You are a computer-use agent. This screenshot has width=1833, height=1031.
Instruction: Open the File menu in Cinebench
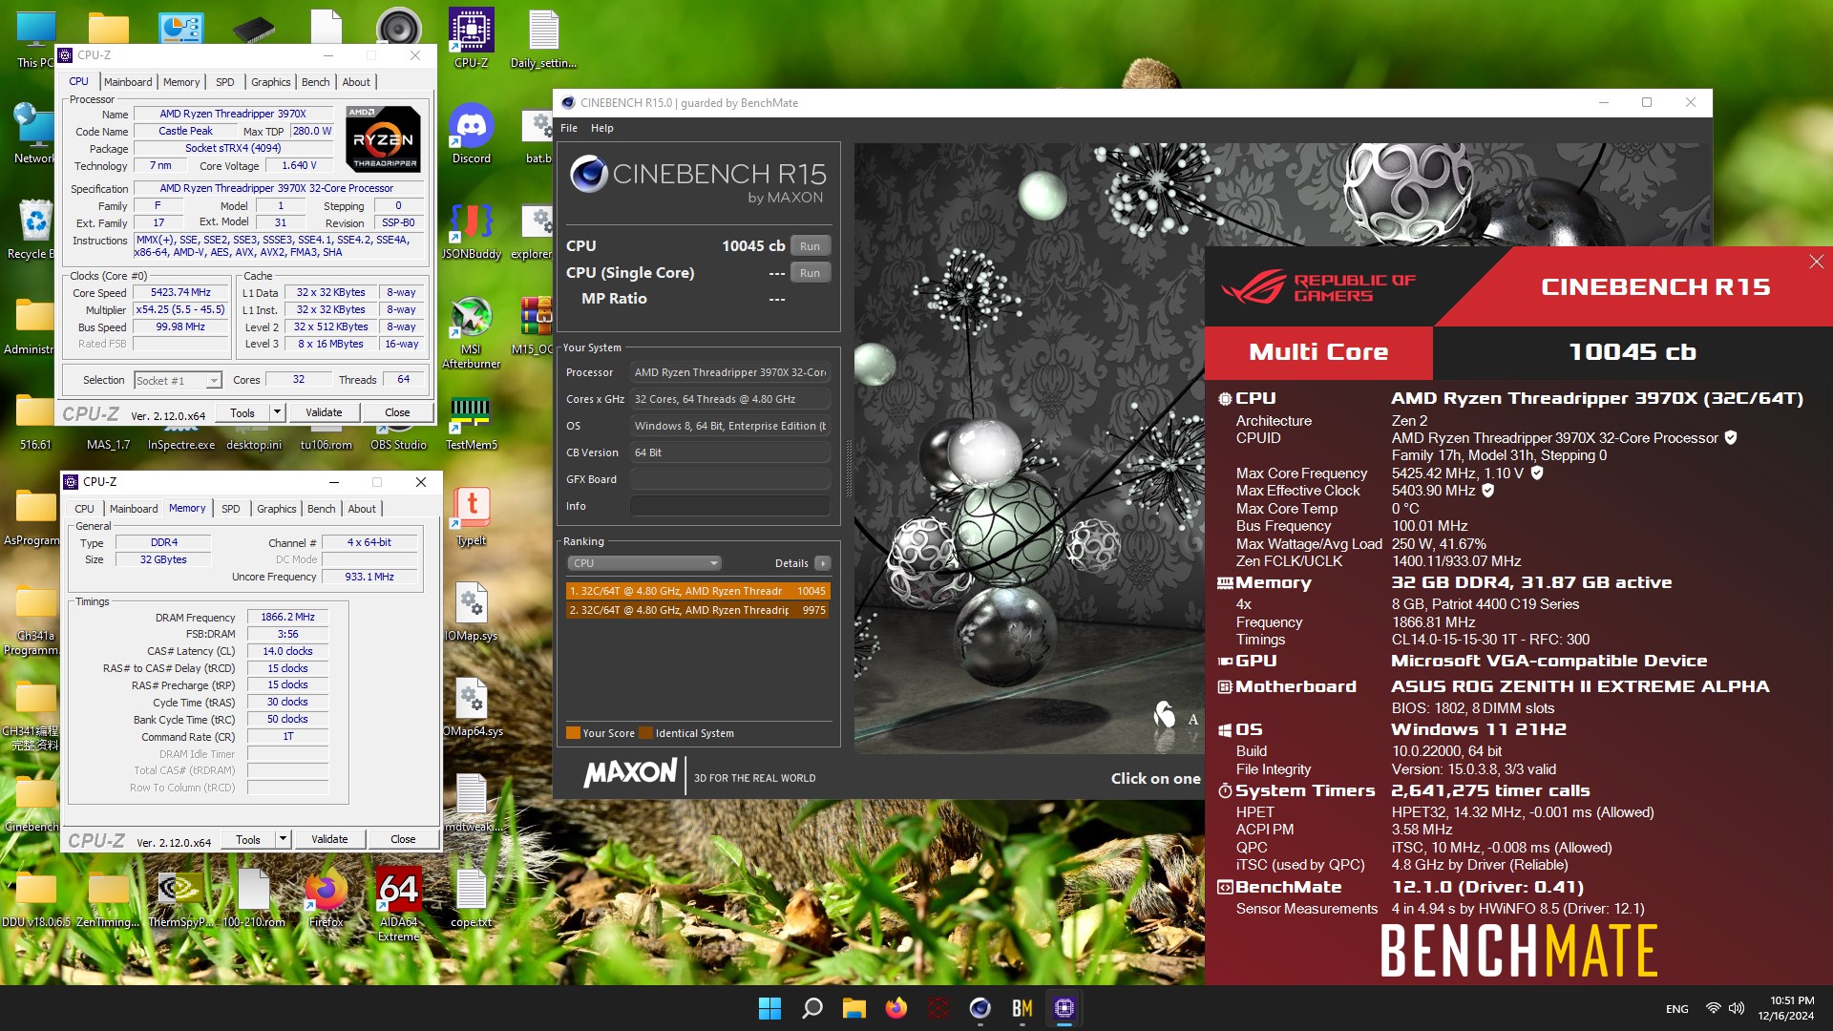(x=569, y=128)
